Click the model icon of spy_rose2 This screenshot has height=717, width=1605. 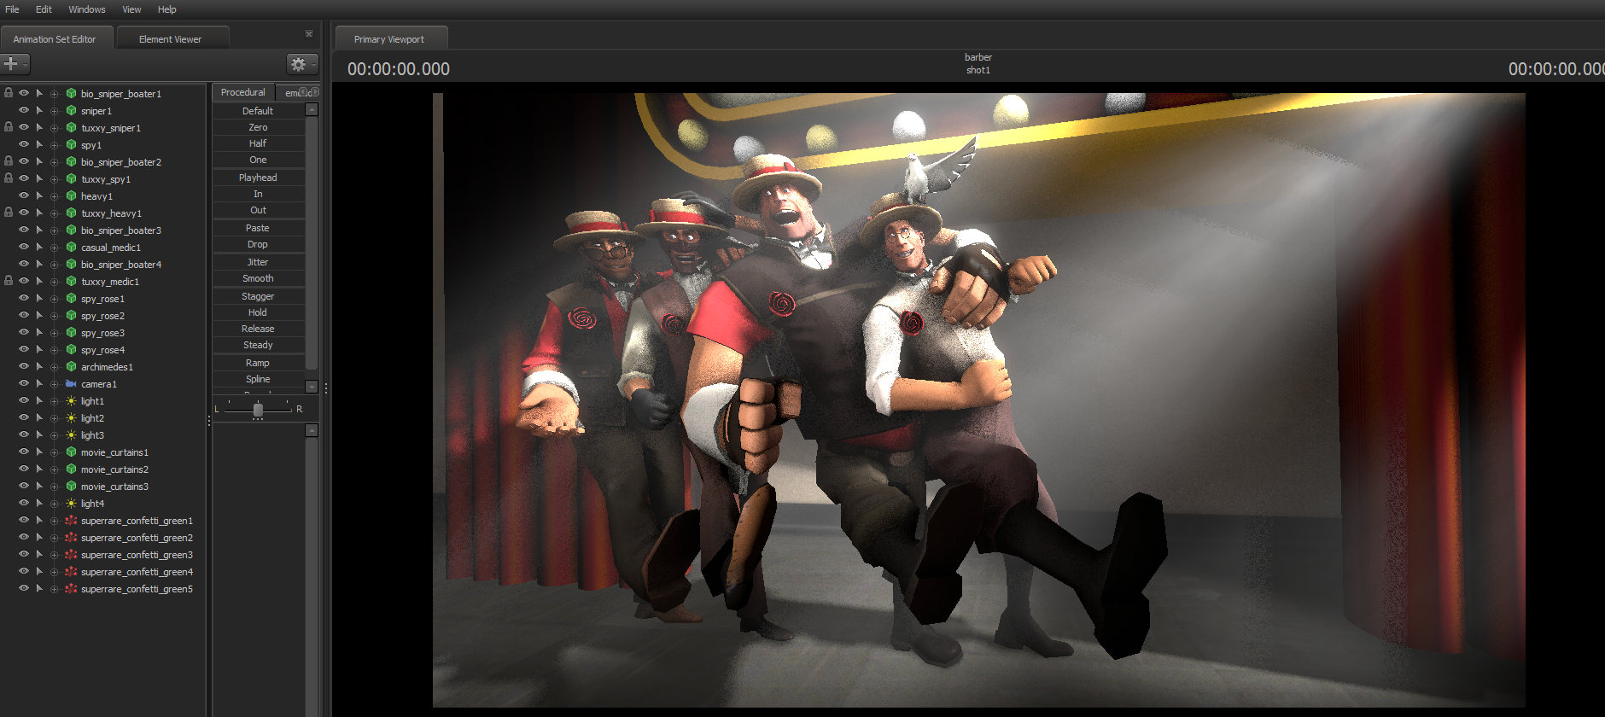[72, 316]
